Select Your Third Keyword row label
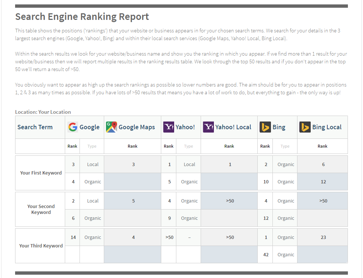Viewport: 363px width, 278px height. point(41,246)
